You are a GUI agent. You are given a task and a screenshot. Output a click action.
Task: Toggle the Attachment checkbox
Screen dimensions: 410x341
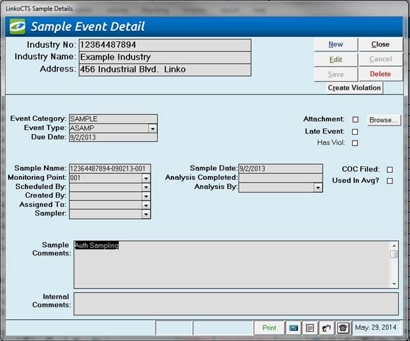(x=355, y=120)
